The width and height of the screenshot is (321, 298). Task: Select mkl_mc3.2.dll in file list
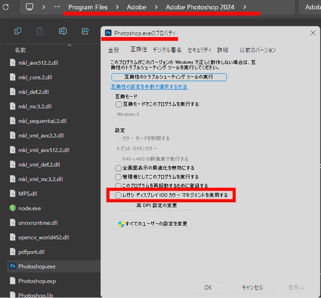click(35, 107)
